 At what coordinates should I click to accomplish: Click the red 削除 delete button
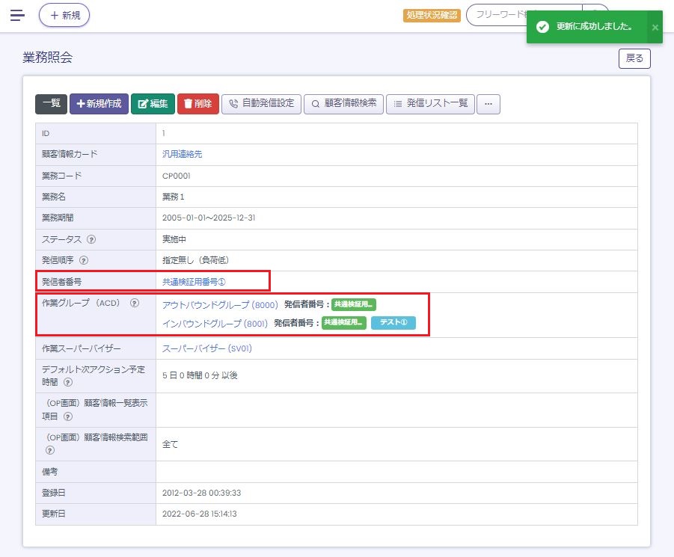(197, 105)
